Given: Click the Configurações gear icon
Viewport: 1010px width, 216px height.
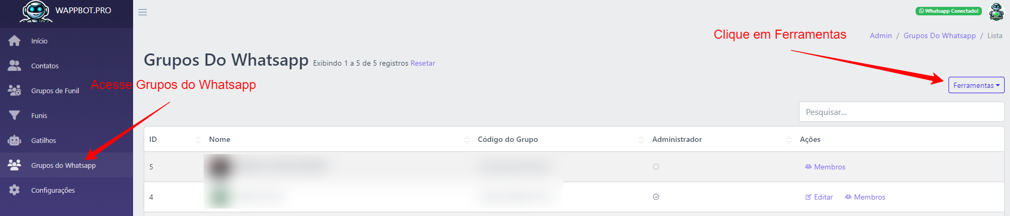Looking at the screenshot, I should (x=14, y=190).
